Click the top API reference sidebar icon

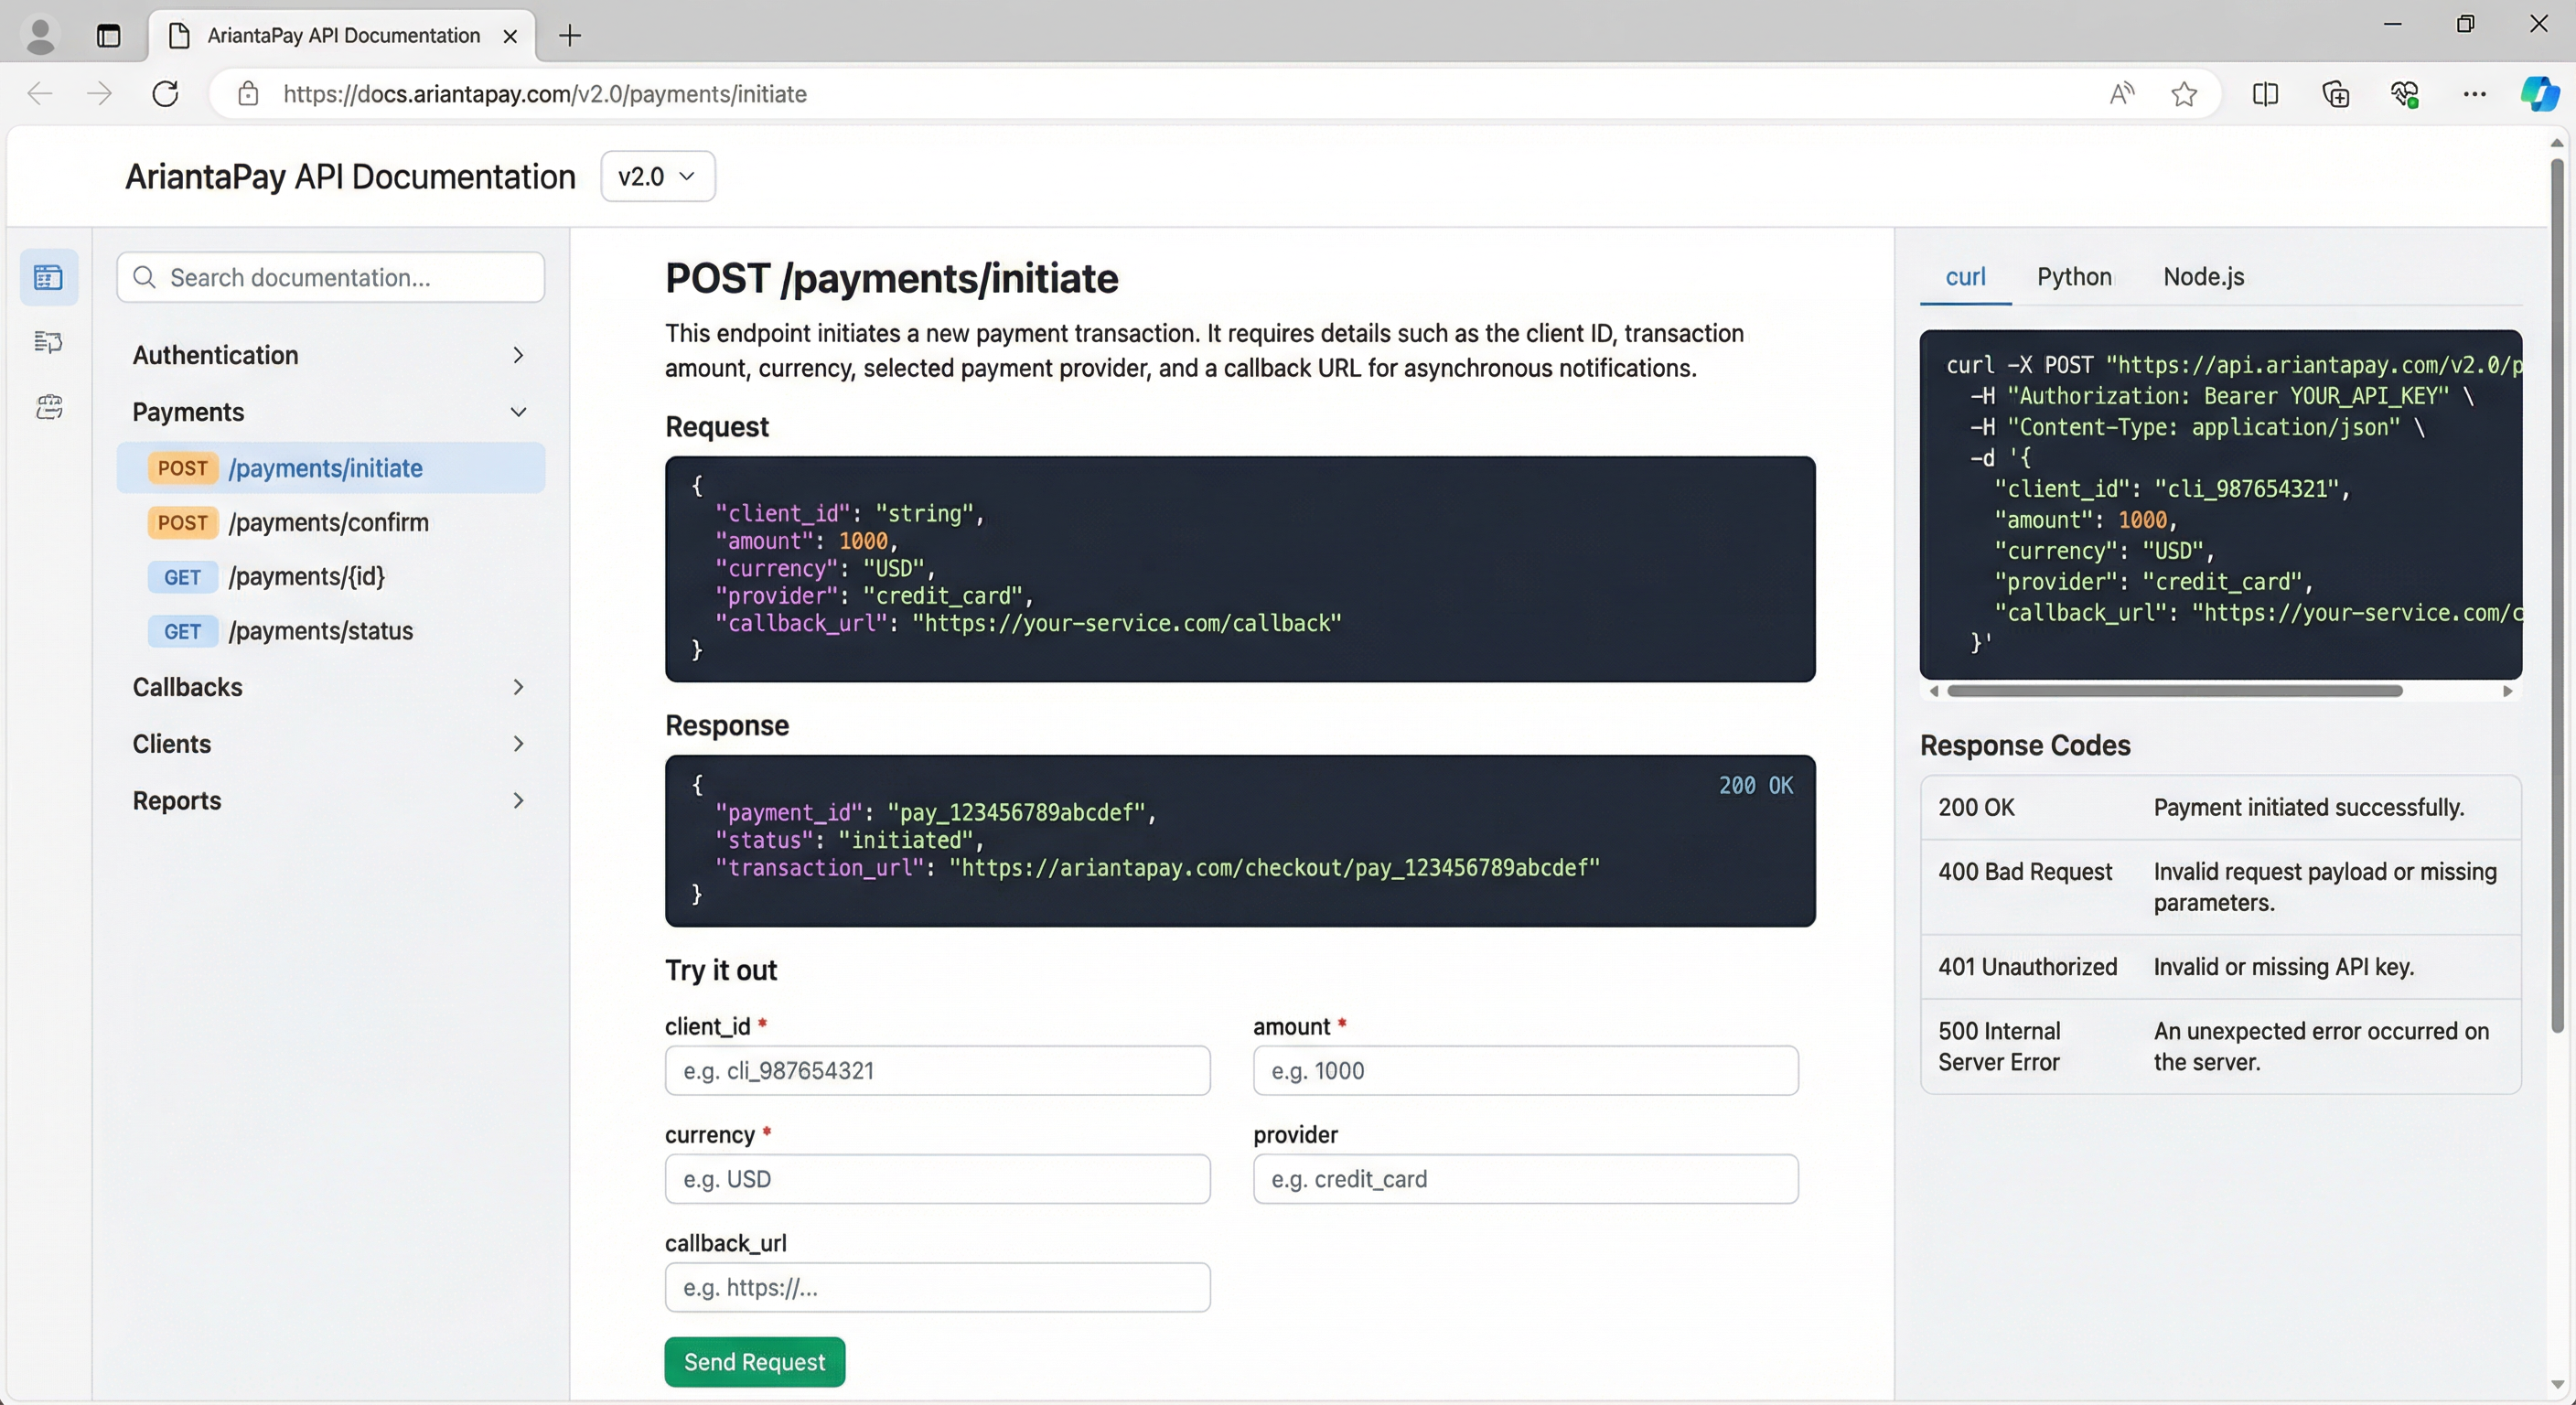pos(48,277)
